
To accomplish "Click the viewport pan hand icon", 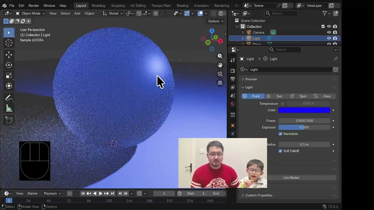I will [x=220, y=65].
